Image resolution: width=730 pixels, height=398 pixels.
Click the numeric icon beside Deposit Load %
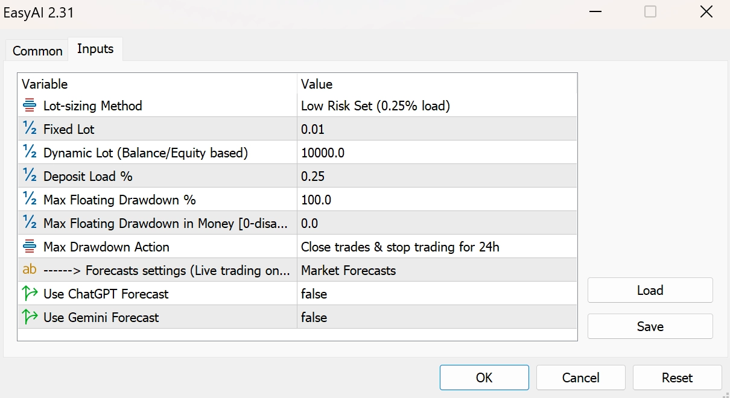coord(30,176)
